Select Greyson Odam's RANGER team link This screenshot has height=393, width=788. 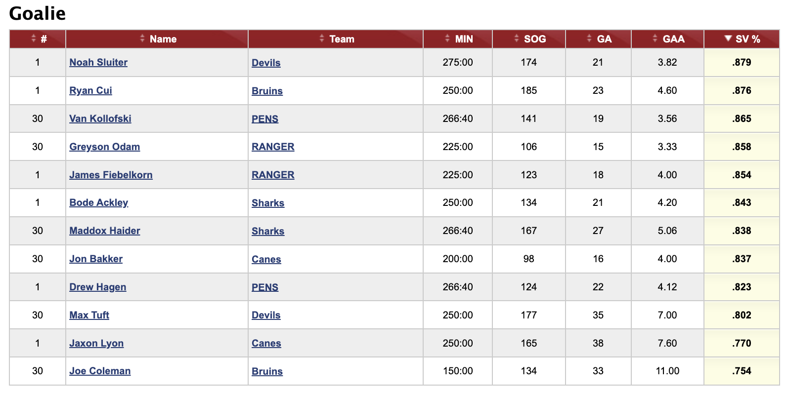273,147
